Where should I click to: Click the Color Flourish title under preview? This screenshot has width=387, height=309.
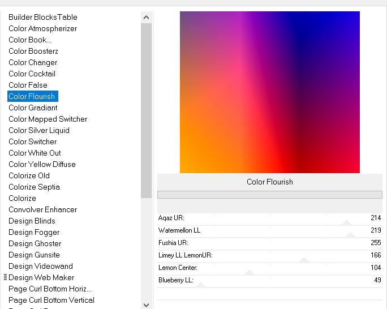point(270,182)
